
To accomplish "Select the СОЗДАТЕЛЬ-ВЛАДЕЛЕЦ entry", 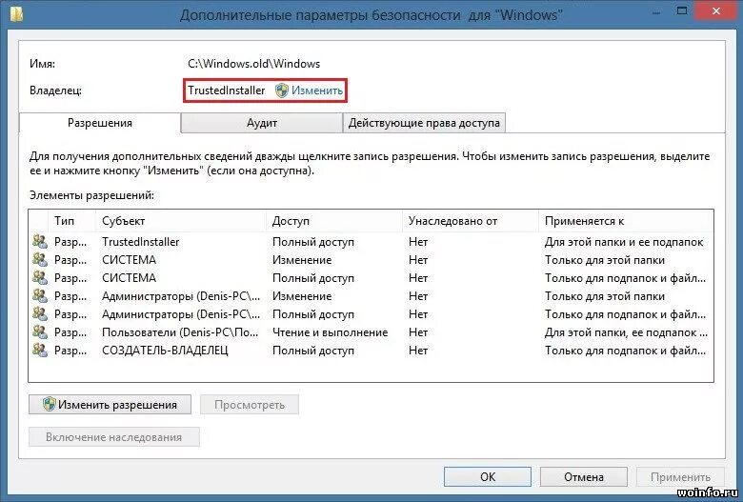I will [x=371, y=351].
